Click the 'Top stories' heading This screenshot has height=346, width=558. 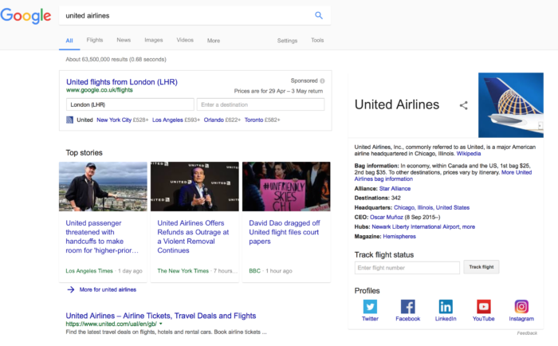[84, 153]
